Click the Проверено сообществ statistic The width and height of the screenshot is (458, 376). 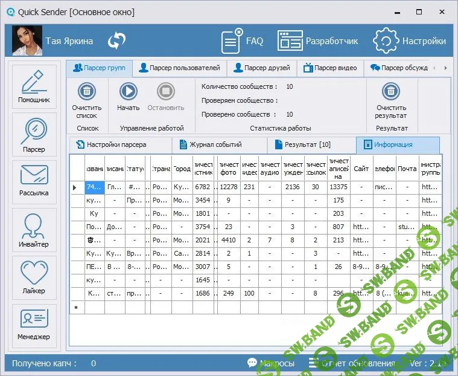(247, 114)
